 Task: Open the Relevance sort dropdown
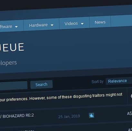119,81
